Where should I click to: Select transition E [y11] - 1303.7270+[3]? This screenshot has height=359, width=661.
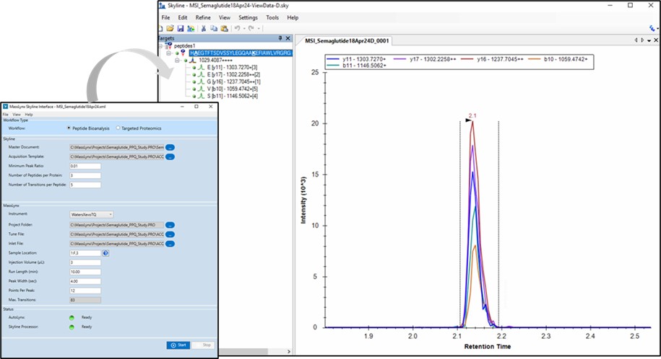point(232,67)
